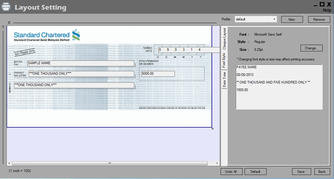Switch to the Cheque Layout tab
This screenshot has width=334, height=179.
pos(224,39)
